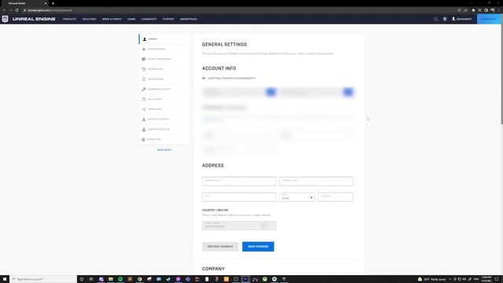Click the clock in the system tray

point(486,279)
